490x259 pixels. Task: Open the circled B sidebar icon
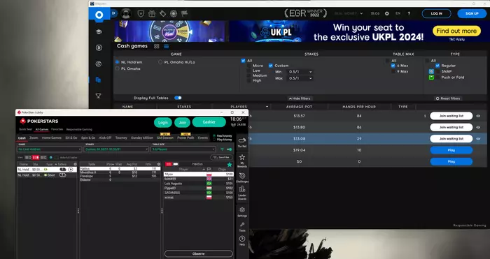tap(99, 47)
